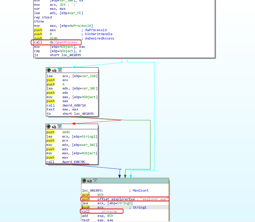The width and height of the screenshot is (255, 222).
Task: Click the node color icon in the loc_401095 block header
Action: pyautogui.click(x=84, y=181)
